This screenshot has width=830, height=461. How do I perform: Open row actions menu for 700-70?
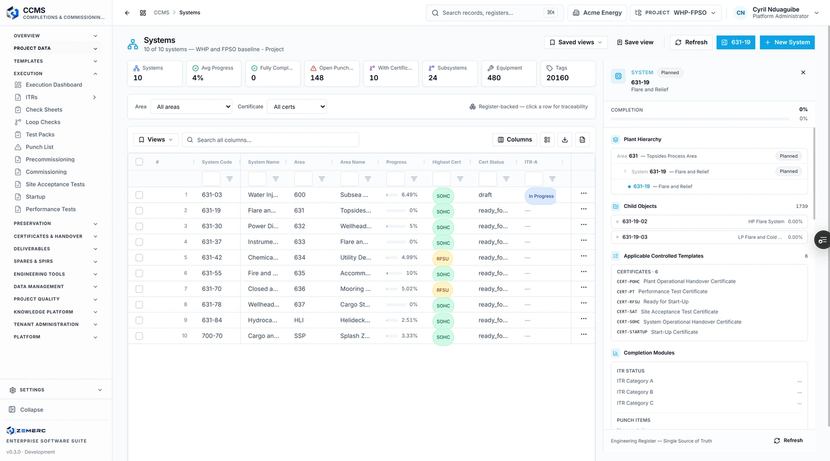coord(583,335)
